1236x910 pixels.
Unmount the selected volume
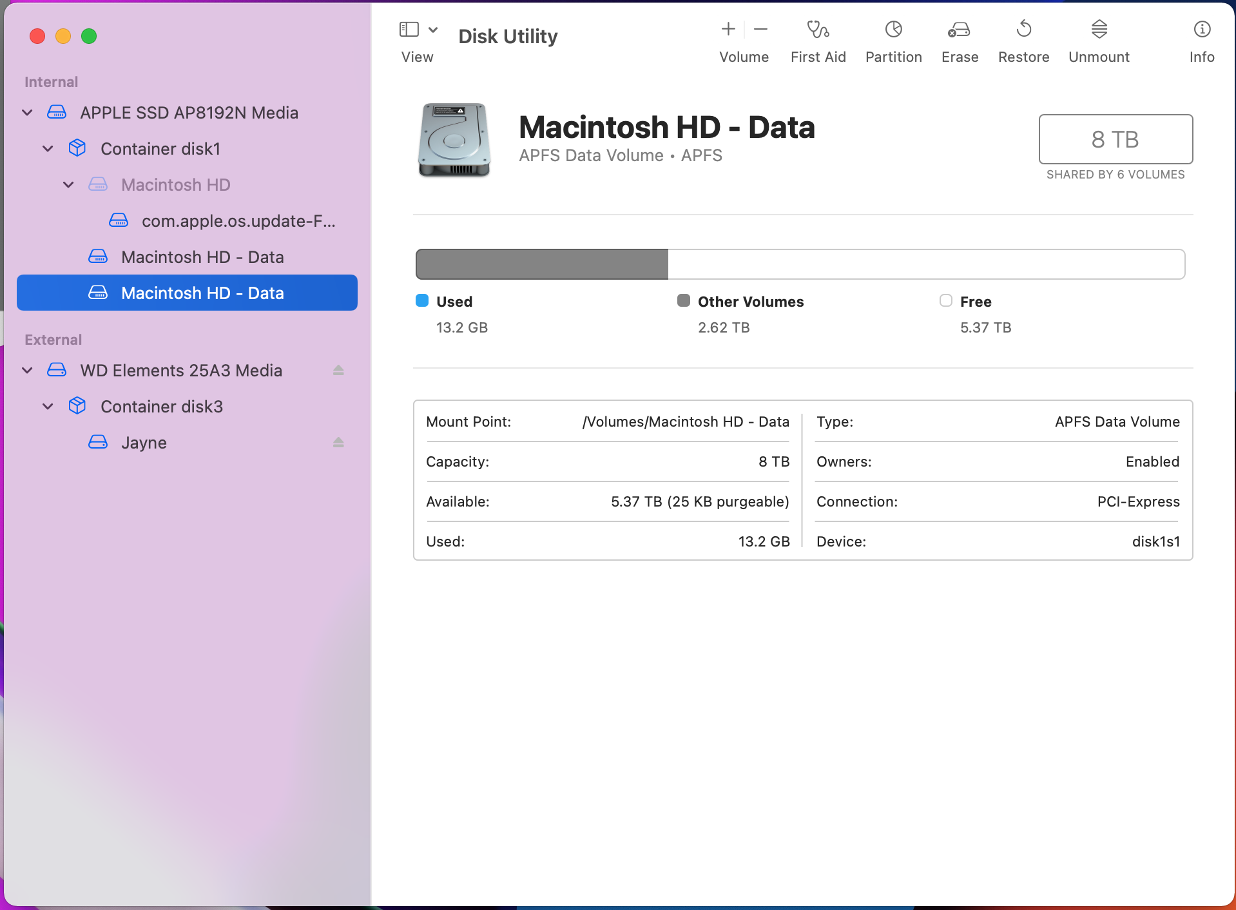[x=1099, y=29]
